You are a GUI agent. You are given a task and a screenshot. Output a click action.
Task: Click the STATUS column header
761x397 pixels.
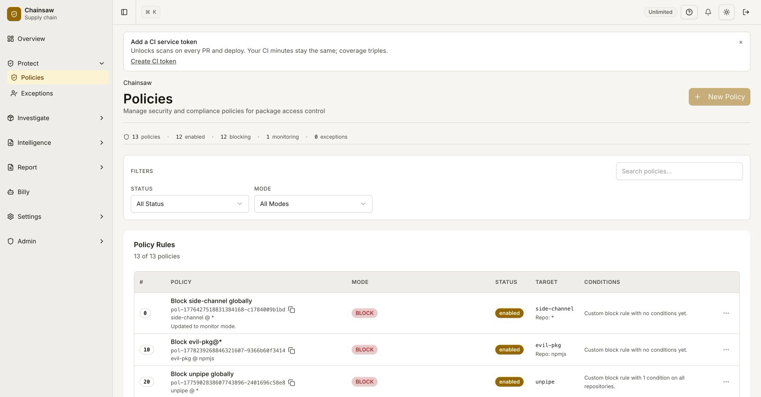pyautogui.click(x=506, y=282)
